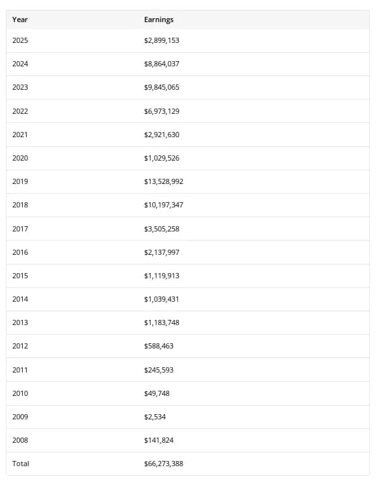
Task: Select the 2017 year cell
Action: [20, 229]
